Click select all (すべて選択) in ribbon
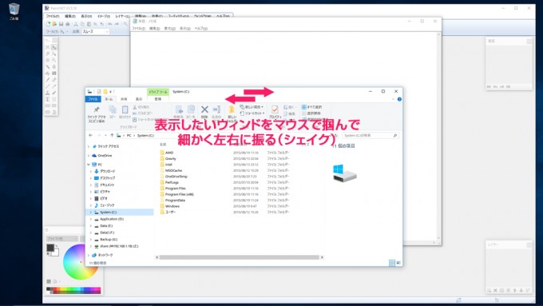Screen dimensions: 543x306 coord(311,107)
